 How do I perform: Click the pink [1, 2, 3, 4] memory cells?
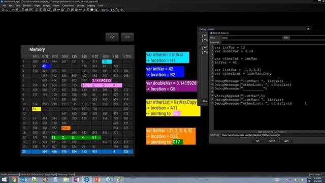pyautogui.click(x=102, y=85)
